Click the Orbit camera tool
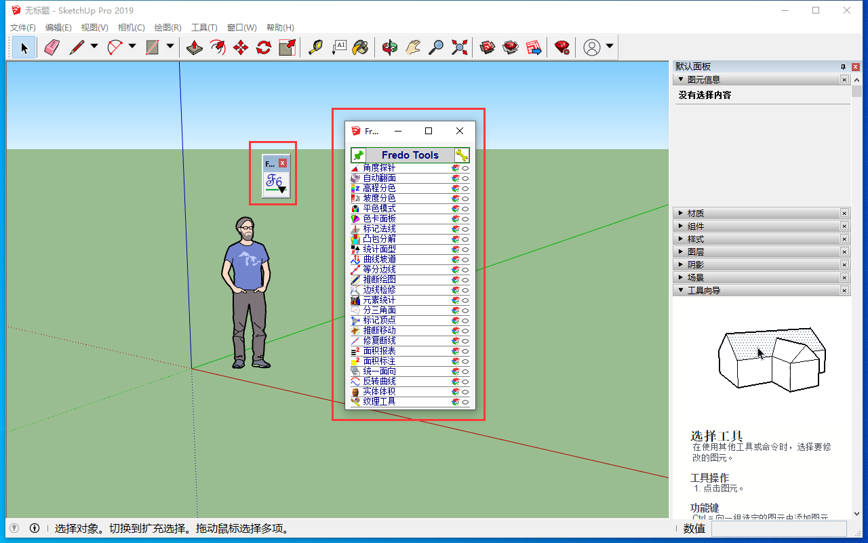This screenshot has width=868, height=543. point(390,47)
